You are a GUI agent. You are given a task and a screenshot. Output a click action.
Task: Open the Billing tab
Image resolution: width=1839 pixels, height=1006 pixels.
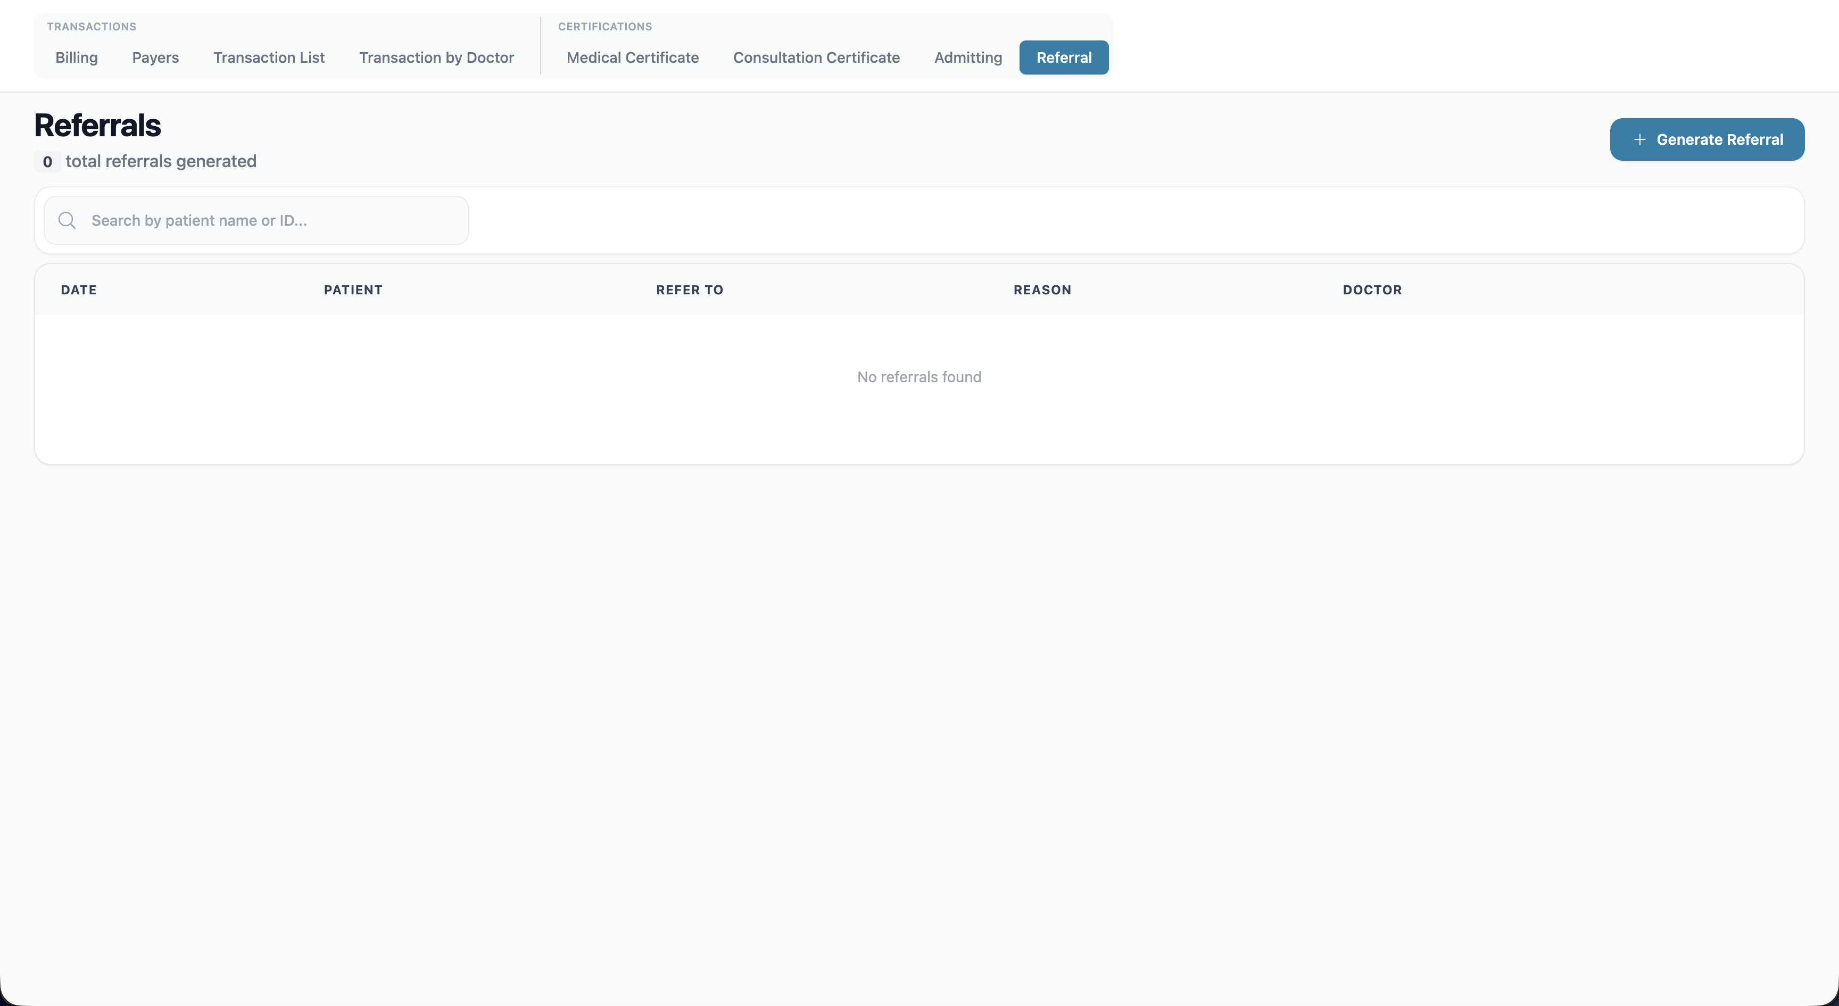[x=77, y=57]
